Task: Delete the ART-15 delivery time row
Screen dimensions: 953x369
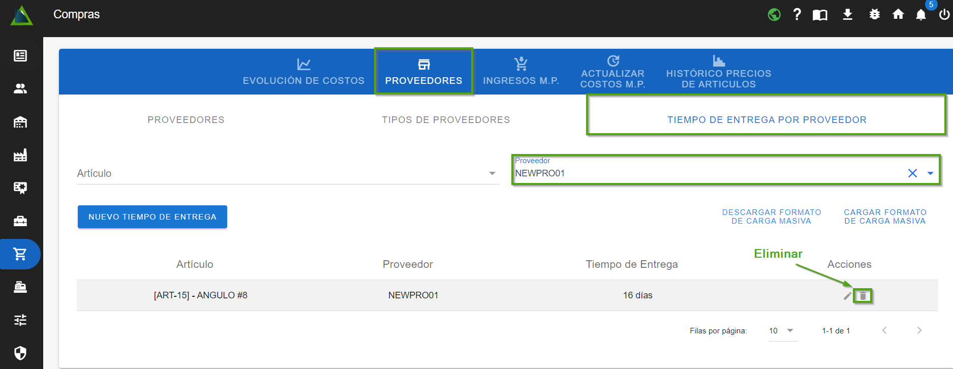Action: coord(863,296)
